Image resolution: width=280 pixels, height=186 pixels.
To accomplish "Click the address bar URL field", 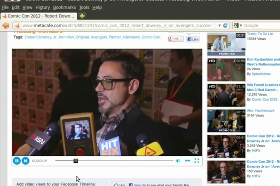I will (116, 26).
